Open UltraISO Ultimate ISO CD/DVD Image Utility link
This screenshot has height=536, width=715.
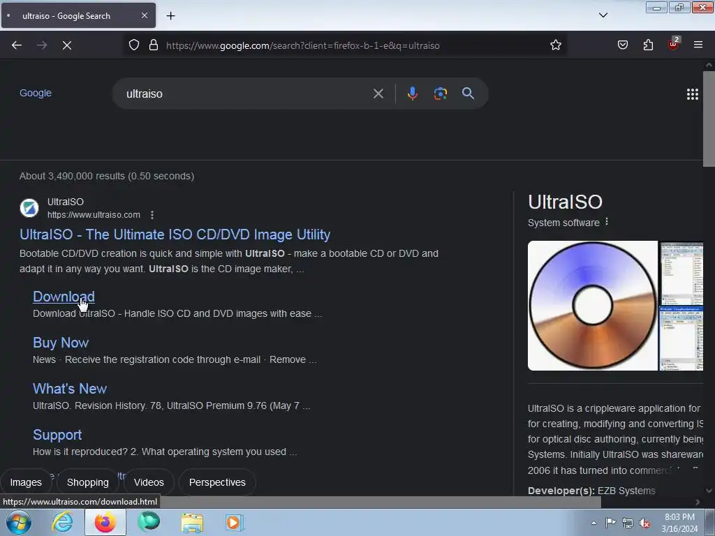point(175,234)
